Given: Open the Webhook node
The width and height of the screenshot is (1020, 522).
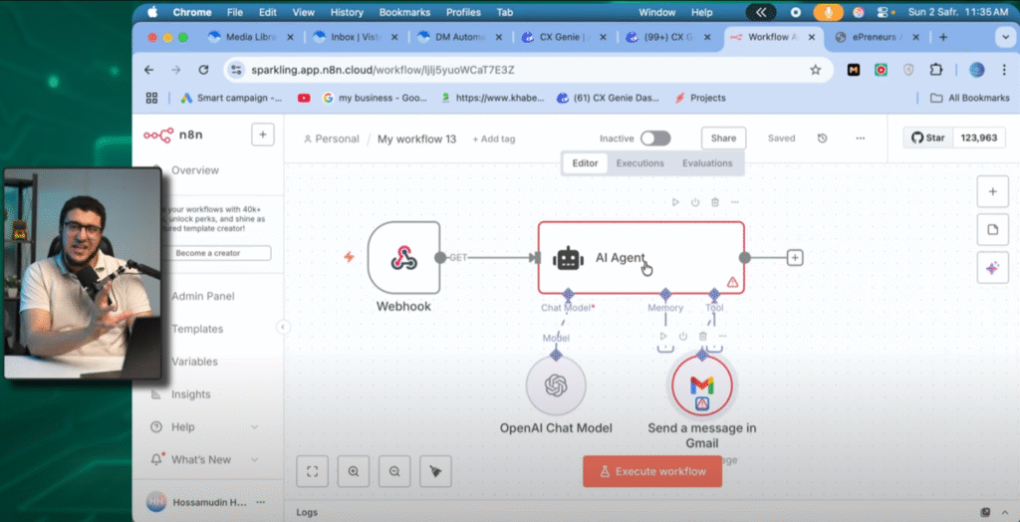Looking at the screenshot, I should (403, 258).
